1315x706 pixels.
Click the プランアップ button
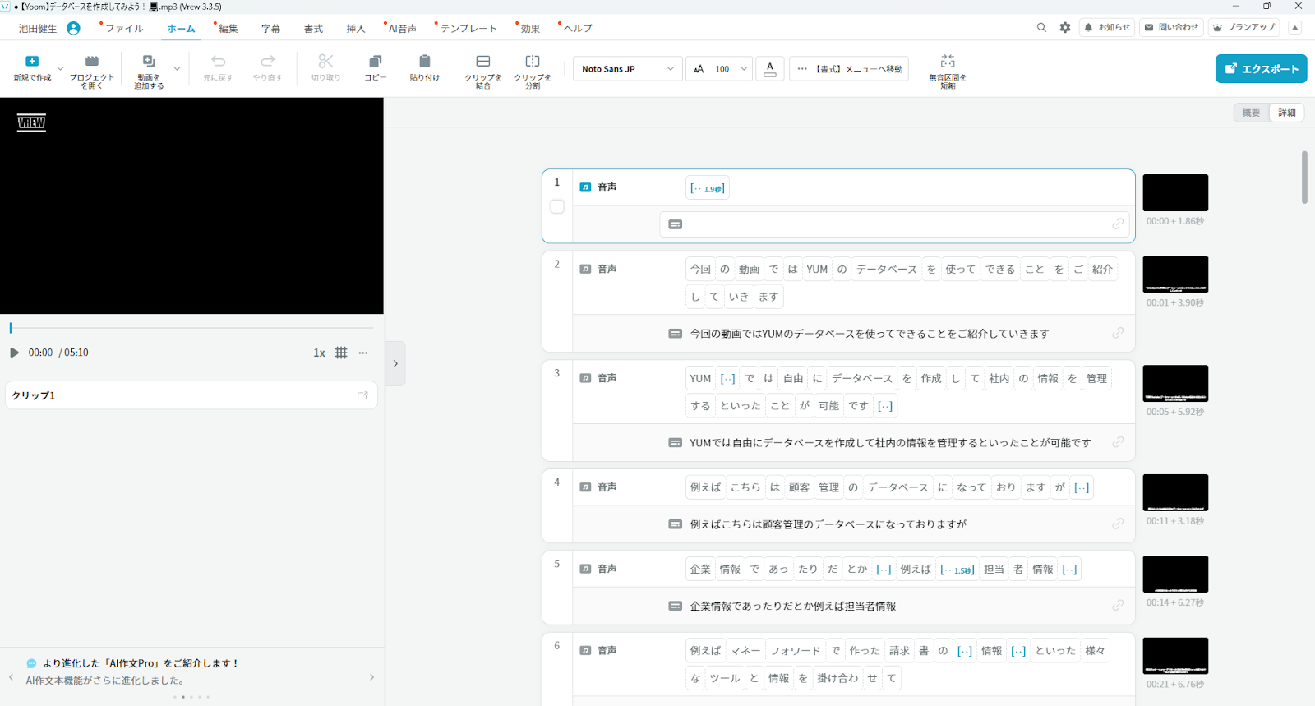[1244, 27]
